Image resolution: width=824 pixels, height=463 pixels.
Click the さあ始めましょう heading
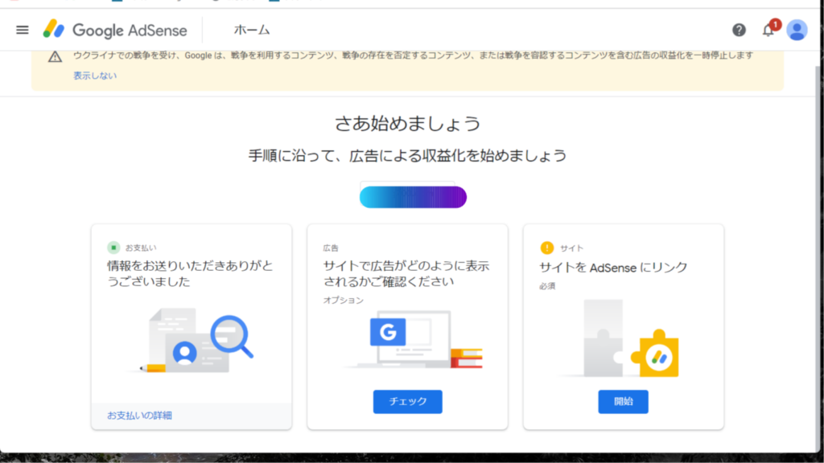click(x=408, y=124)
